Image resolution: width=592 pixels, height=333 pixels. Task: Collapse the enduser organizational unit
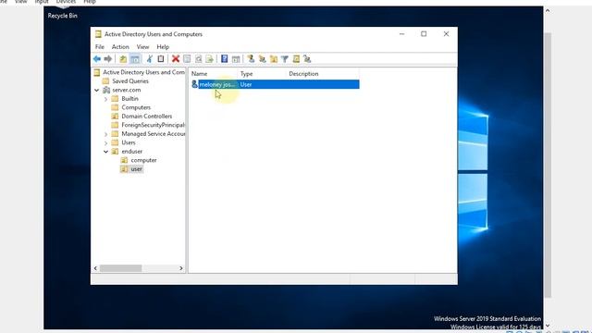coord(105,152)
